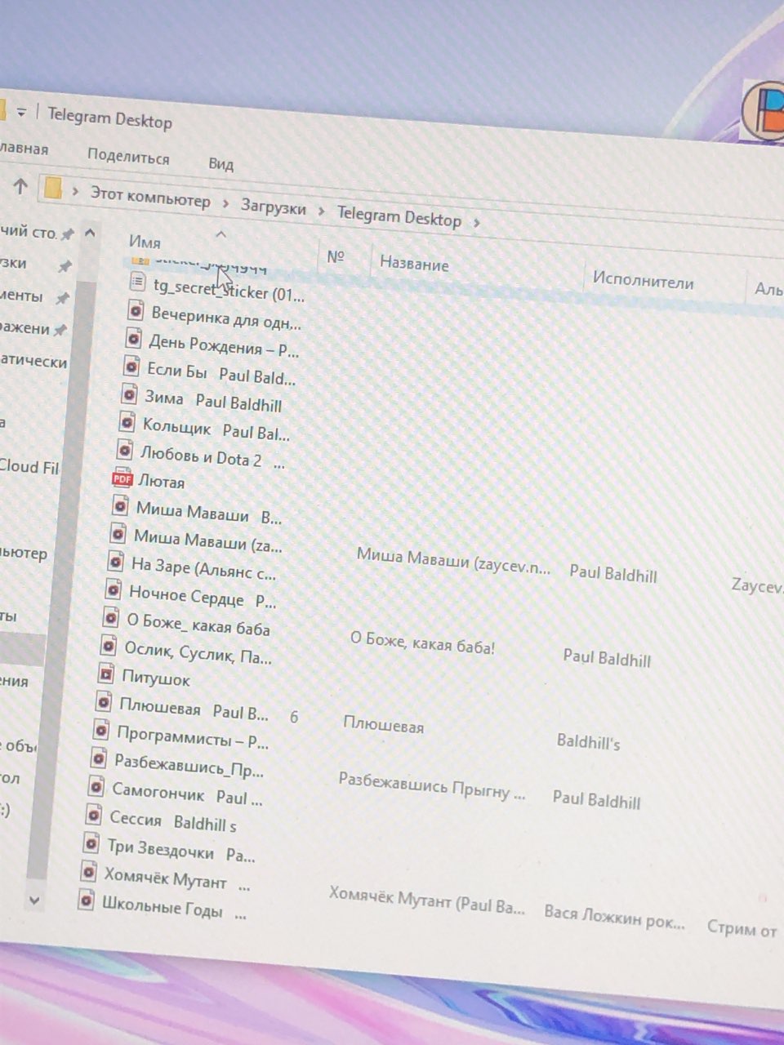Click the Лютая PDF icon
Viewport: 784px width, 1045px height.
122,478
